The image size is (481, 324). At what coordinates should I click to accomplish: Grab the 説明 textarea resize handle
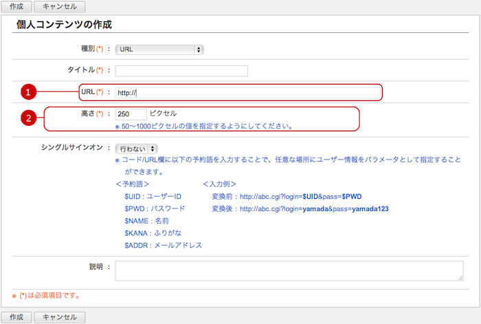pos(460,277)
